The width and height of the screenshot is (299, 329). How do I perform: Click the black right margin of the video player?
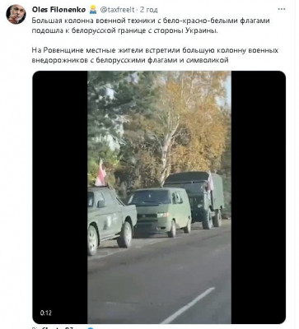259,197
